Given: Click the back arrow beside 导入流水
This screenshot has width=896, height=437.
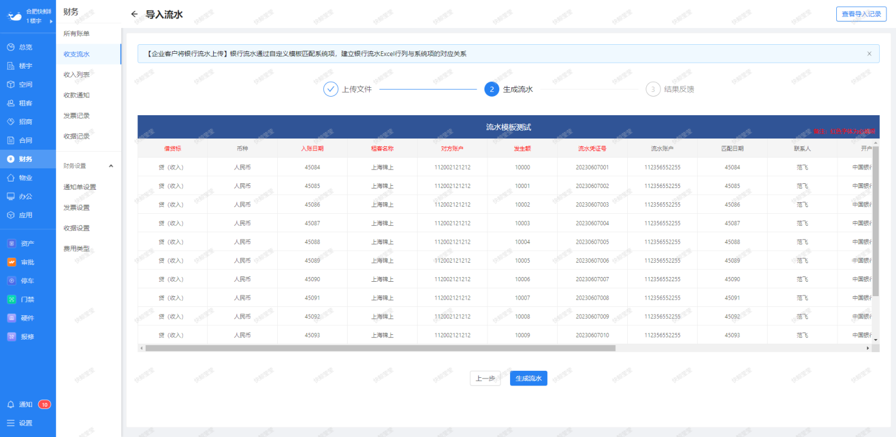Looking at the screenshot, I should [134, 14].
